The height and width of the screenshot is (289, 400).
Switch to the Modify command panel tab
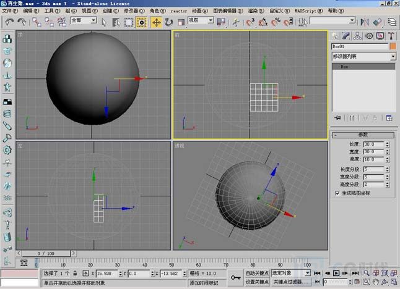pyautogui.click(x=346, y=36)
